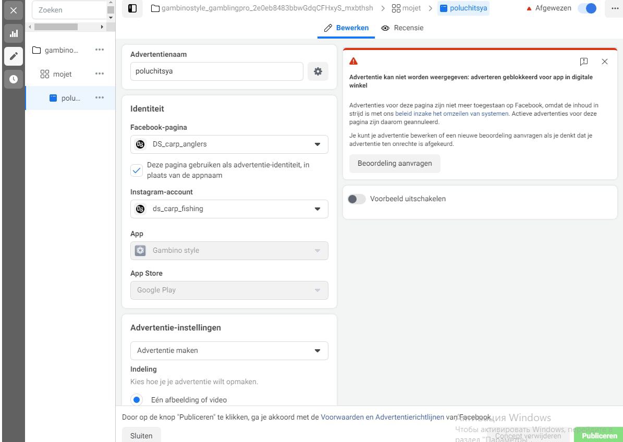Open the Gambino style App dropdown

229,251
